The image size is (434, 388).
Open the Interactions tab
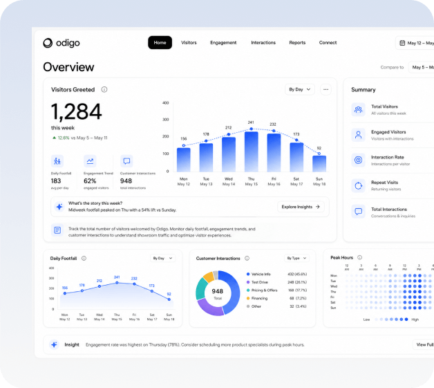point(263,43)
